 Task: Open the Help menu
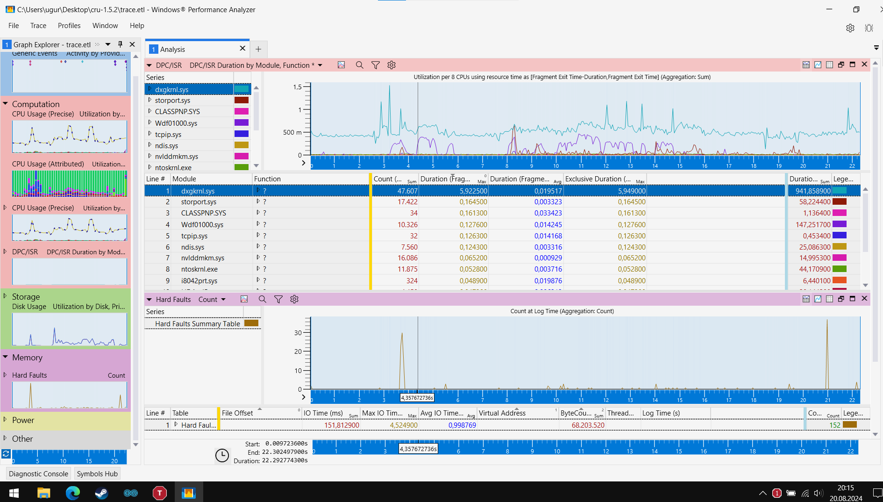137,26
